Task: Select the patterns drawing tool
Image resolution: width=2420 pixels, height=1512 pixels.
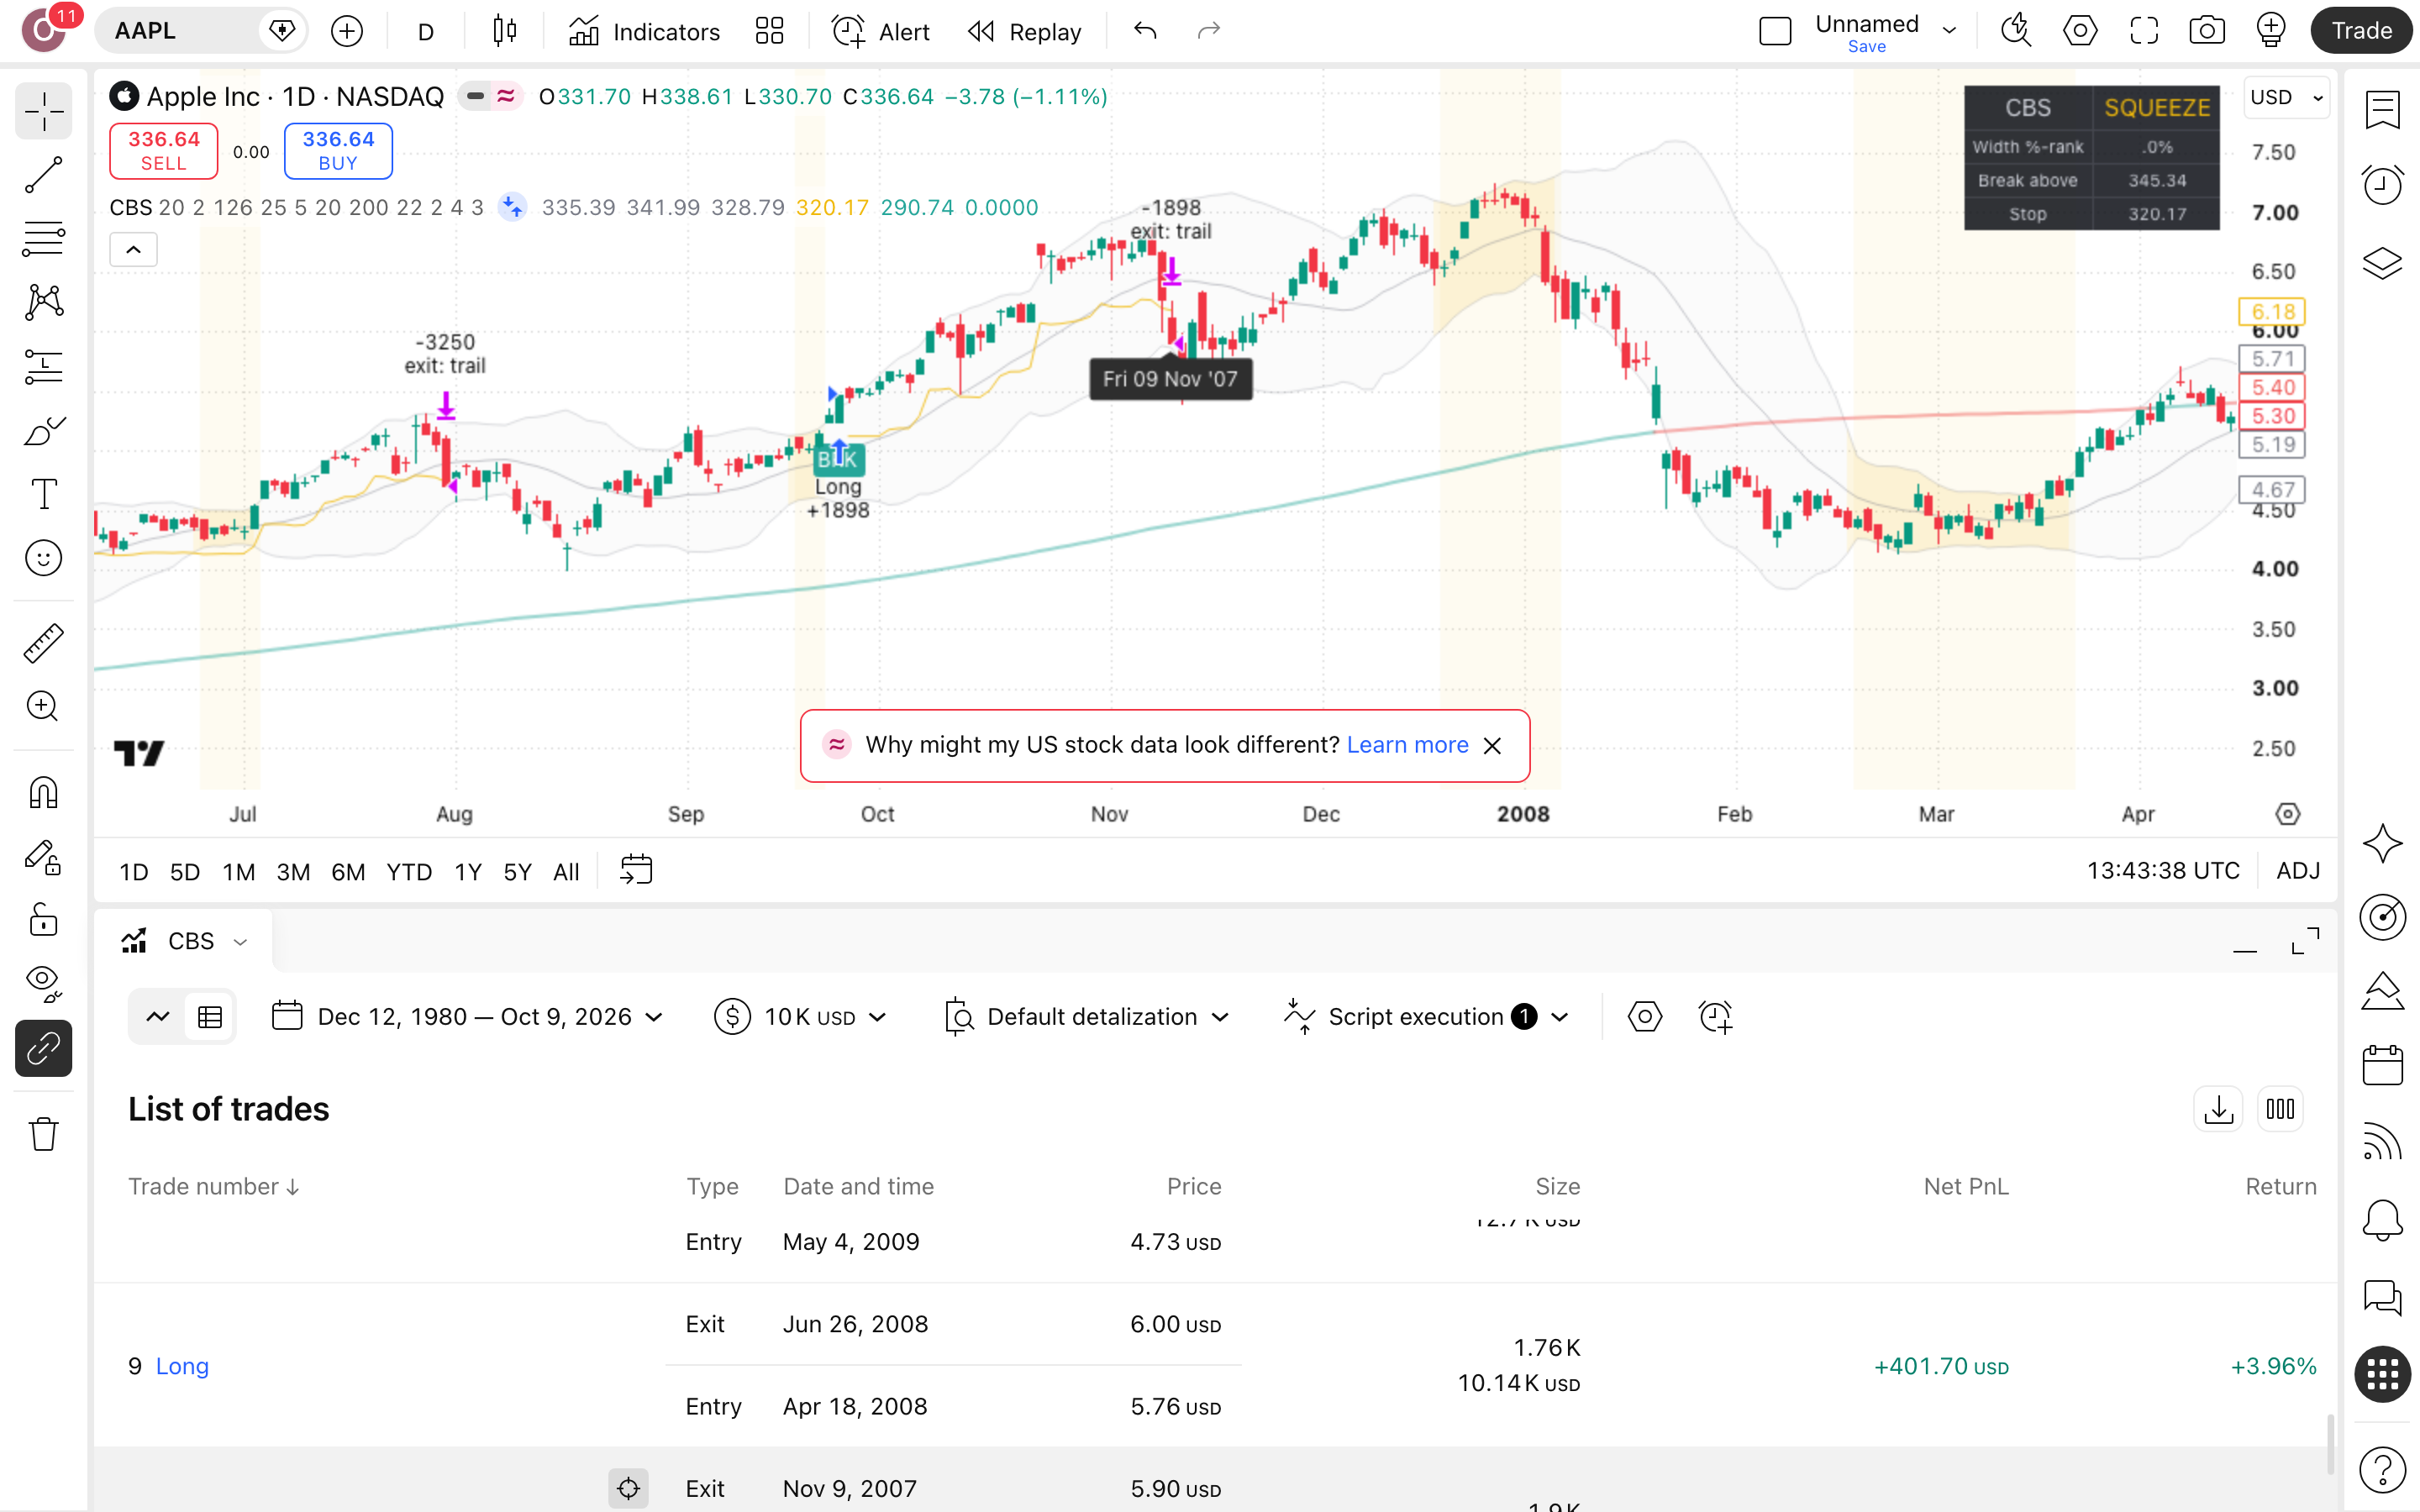Action: (x=44, y=302)
